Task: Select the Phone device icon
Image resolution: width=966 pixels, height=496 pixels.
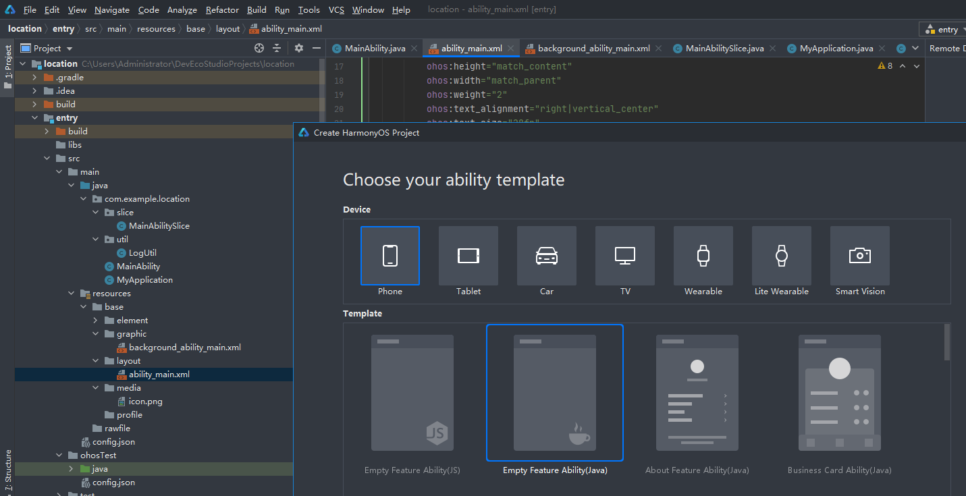Action: (390, 256)
